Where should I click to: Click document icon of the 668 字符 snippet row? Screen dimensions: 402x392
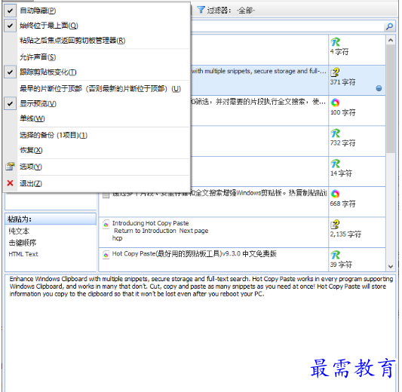(106, 195)
